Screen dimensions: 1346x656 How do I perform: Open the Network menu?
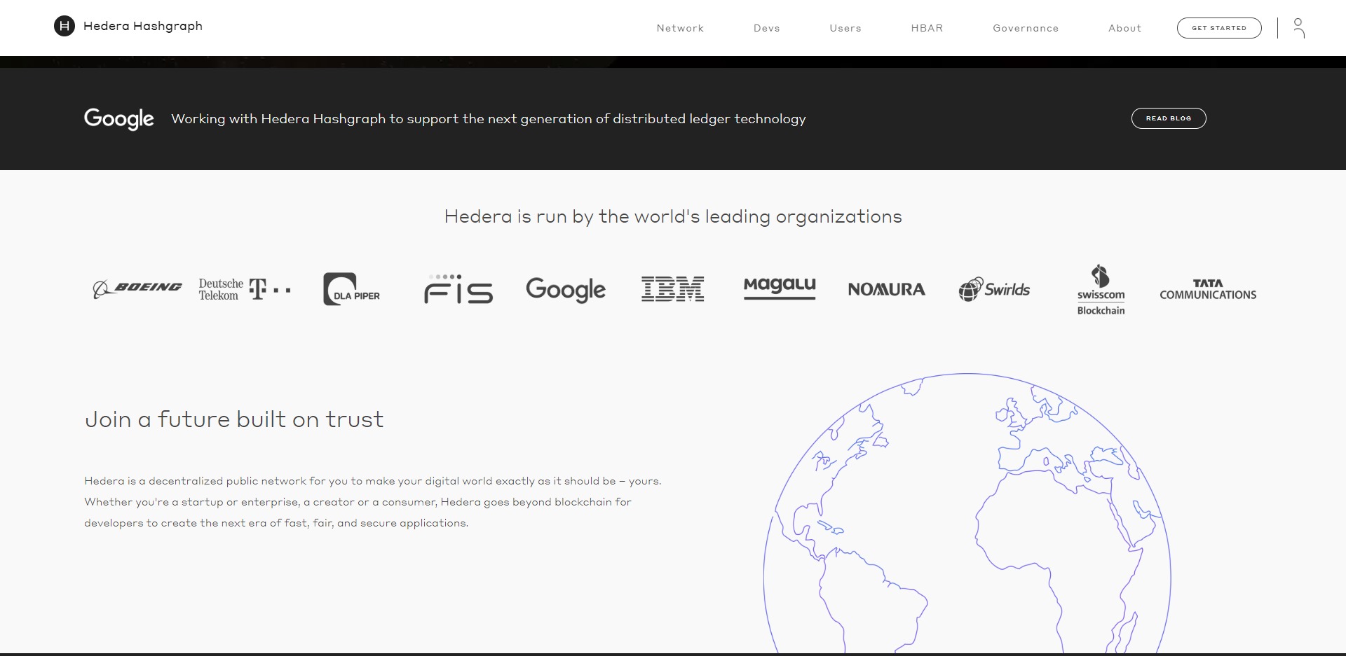click(680, 28)
